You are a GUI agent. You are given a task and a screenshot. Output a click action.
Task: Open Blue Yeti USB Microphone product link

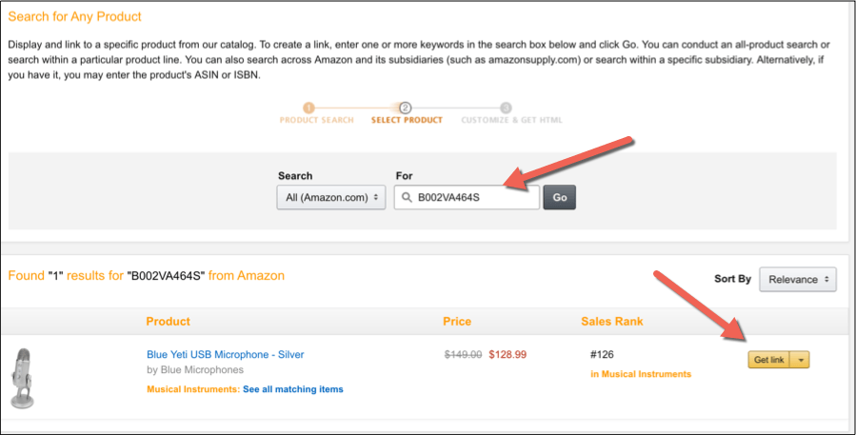pos(225,355)
